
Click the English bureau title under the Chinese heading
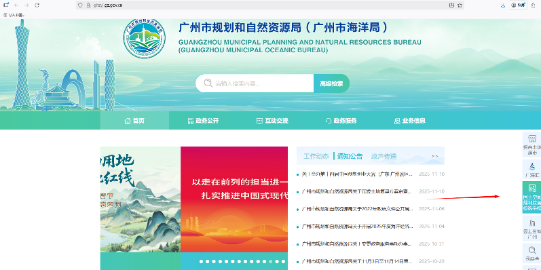[300, 46]
